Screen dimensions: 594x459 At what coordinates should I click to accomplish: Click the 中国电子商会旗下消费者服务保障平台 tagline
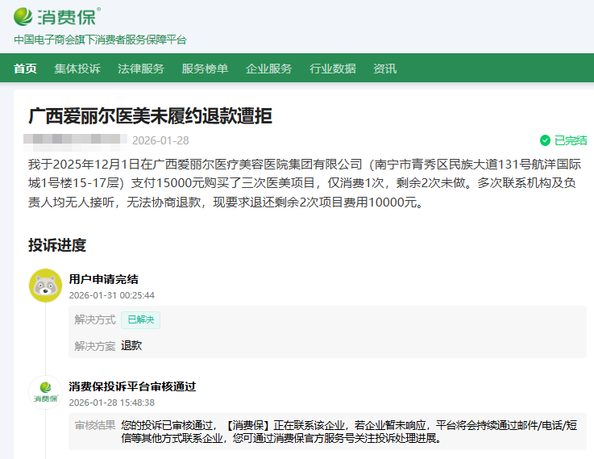[x=100, y=40]
